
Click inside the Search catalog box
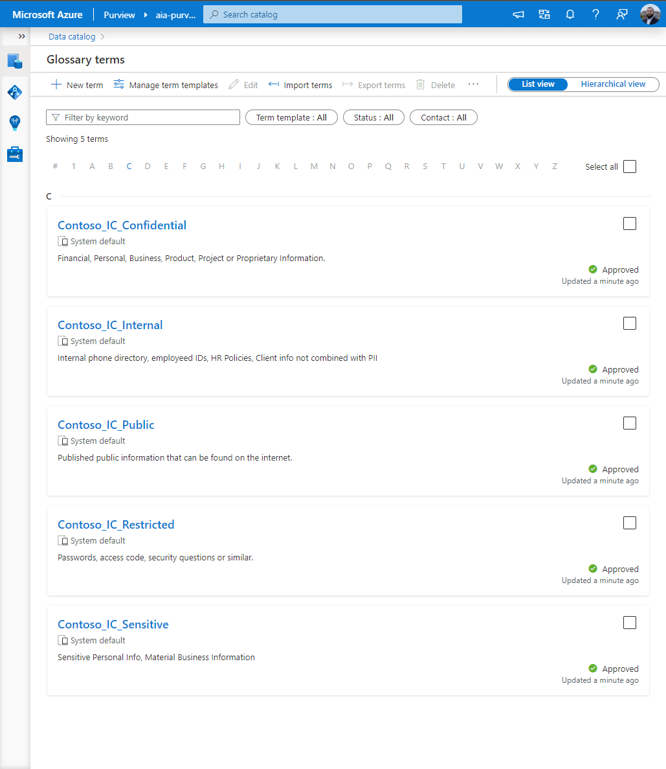tap(332, 15)
